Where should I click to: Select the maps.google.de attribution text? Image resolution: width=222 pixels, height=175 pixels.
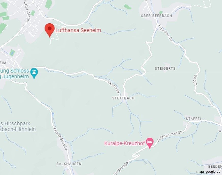tap(208, 171)
